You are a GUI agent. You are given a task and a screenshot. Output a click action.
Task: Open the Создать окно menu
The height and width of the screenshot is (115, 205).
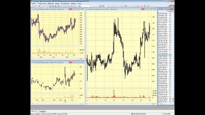pyautogui.click(x=42, y=4)
